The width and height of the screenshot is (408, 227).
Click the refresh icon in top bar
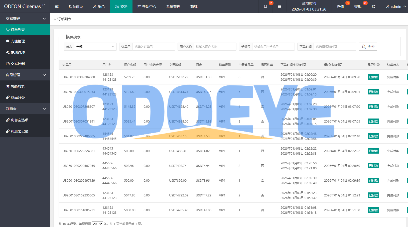tap(373, 7)
